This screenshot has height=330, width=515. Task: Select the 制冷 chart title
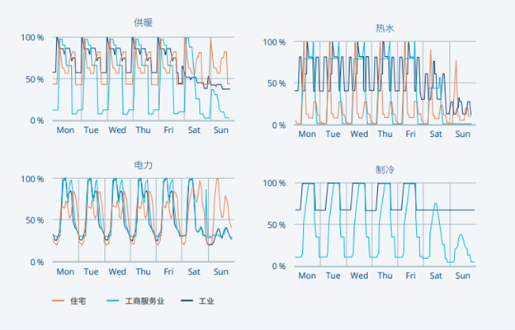coord(384,169)
